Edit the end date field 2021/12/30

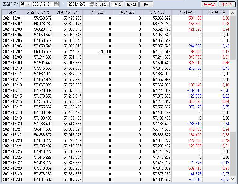78,4
